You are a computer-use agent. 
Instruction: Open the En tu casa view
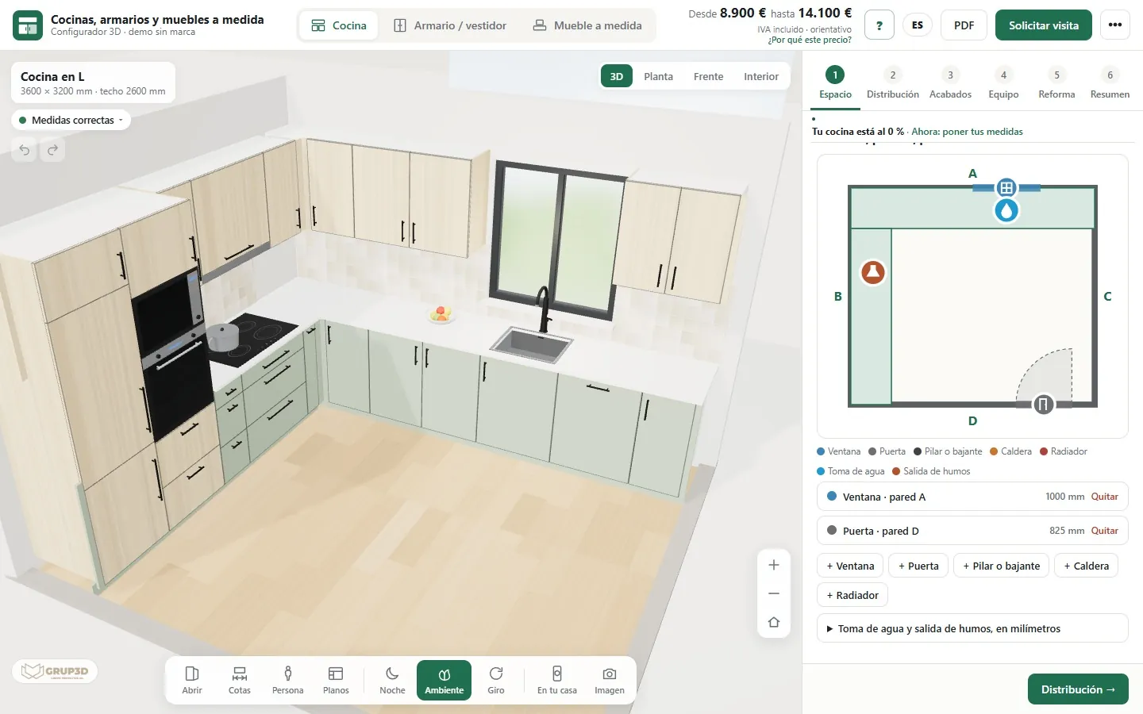click(x=557, y=680)
